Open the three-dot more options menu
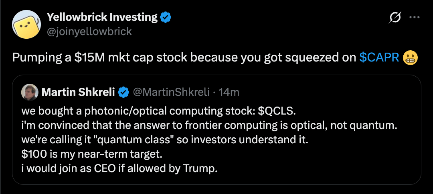 click(x=414, y=18)
